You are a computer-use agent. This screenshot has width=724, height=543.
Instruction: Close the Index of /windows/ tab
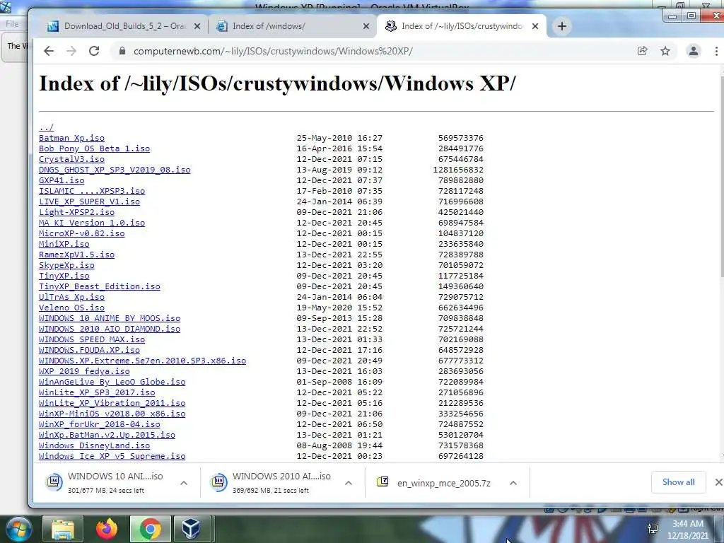click(x=366, y=26)
